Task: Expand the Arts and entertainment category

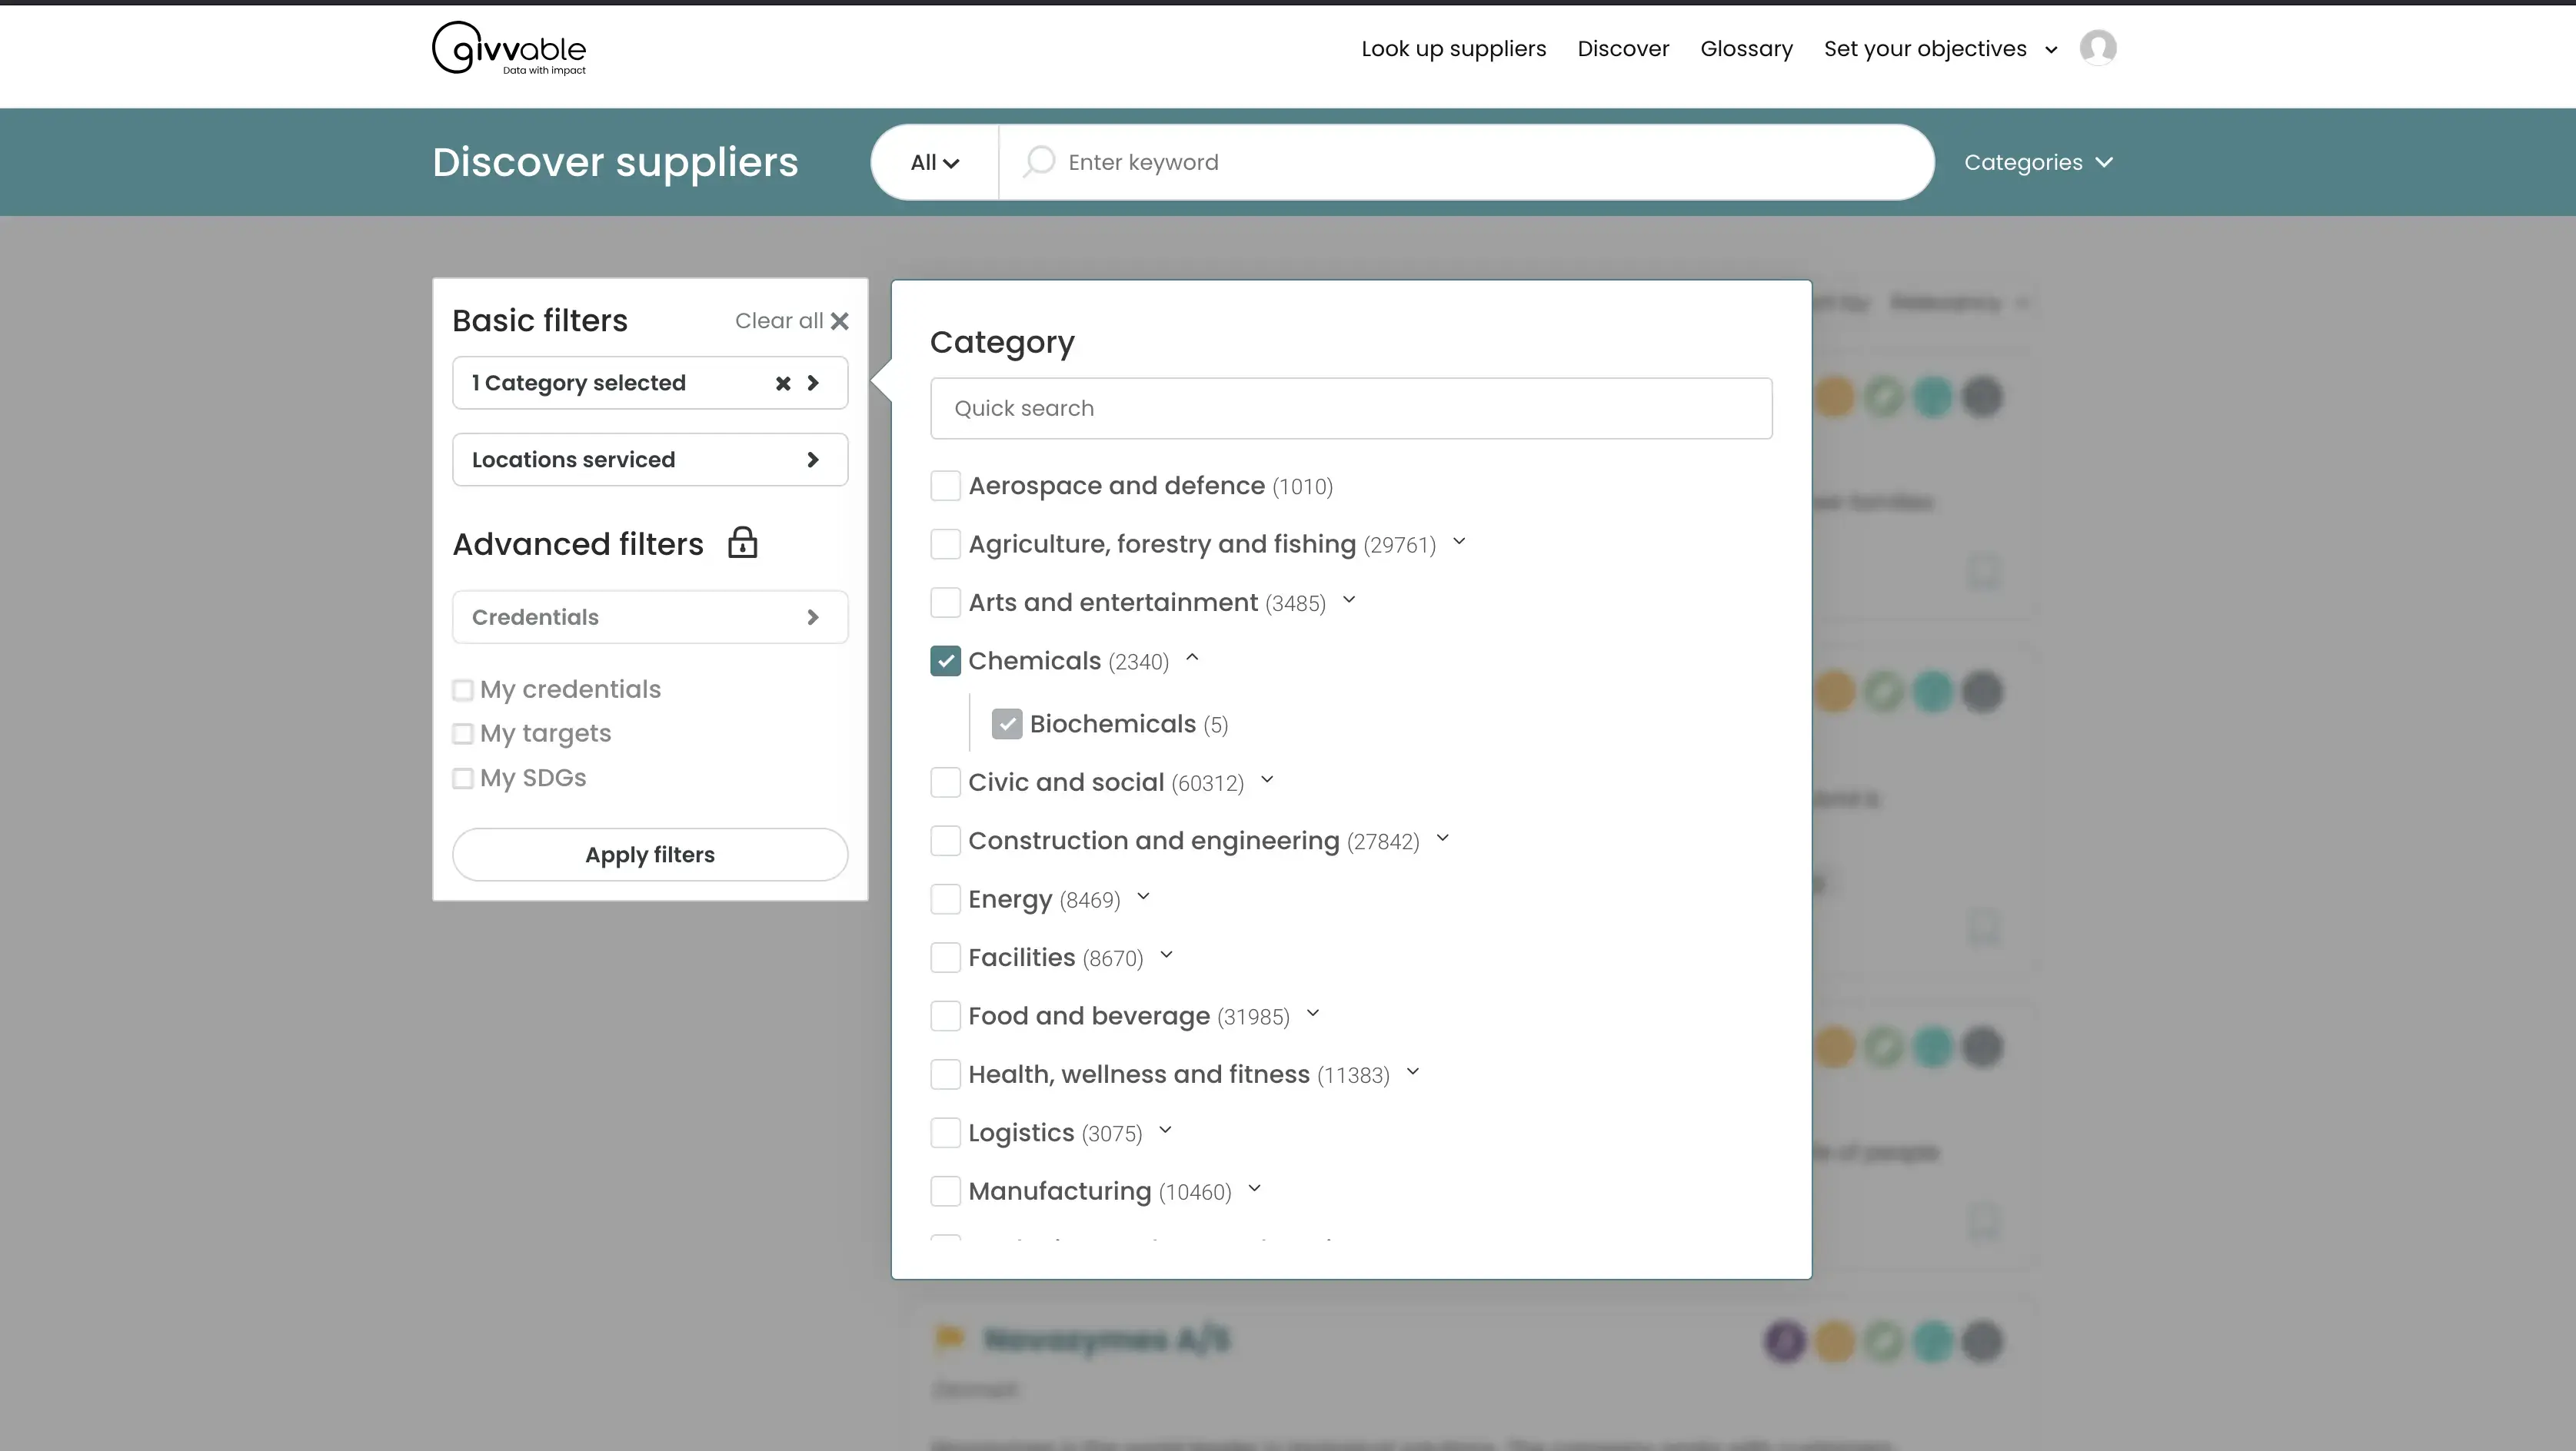Action: click(1348, 603)
